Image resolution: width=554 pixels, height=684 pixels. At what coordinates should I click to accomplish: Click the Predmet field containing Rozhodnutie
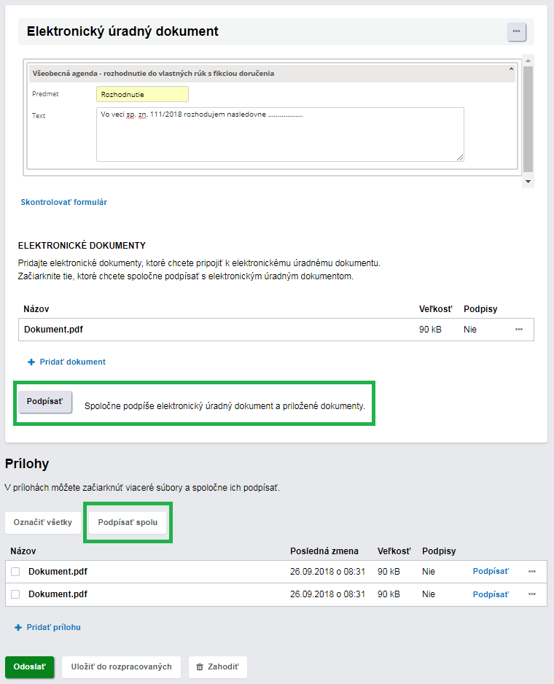[142, 94]
